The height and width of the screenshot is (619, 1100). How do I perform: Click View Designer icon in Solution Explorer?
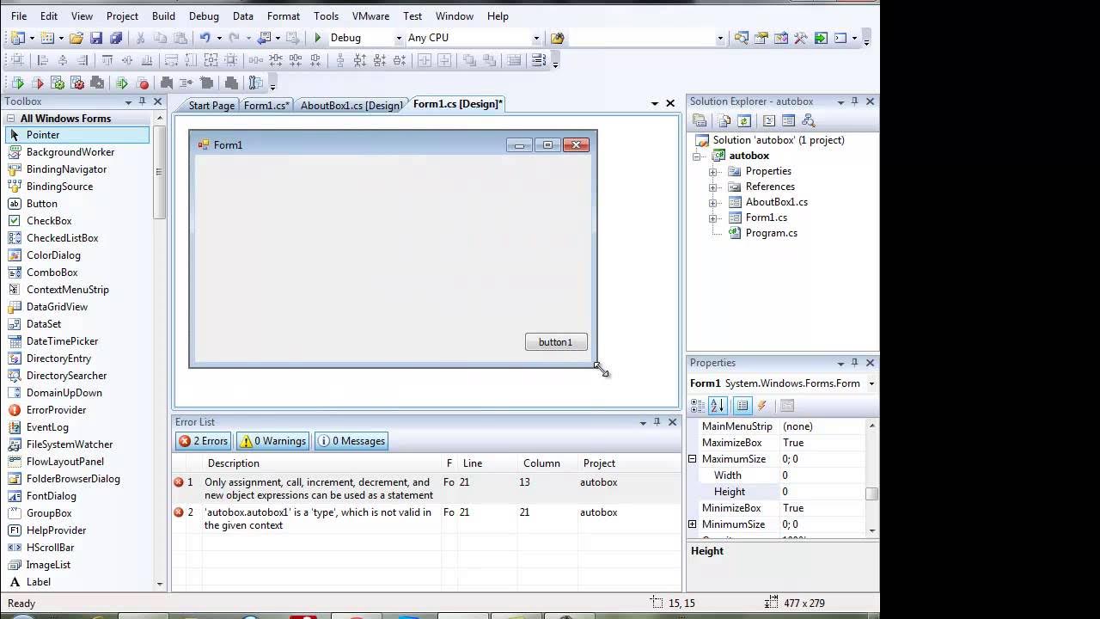click(788, 121)
